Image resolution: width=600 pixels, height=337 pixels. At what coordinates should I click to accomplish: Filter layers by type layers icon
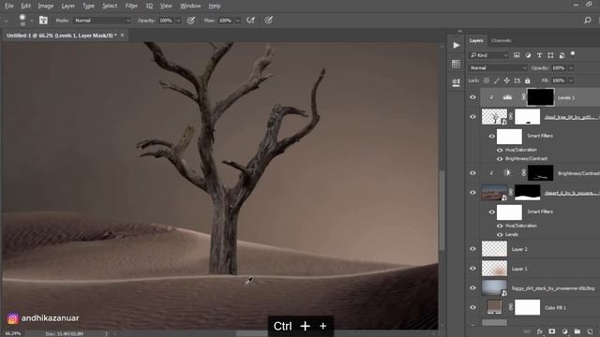539,55
